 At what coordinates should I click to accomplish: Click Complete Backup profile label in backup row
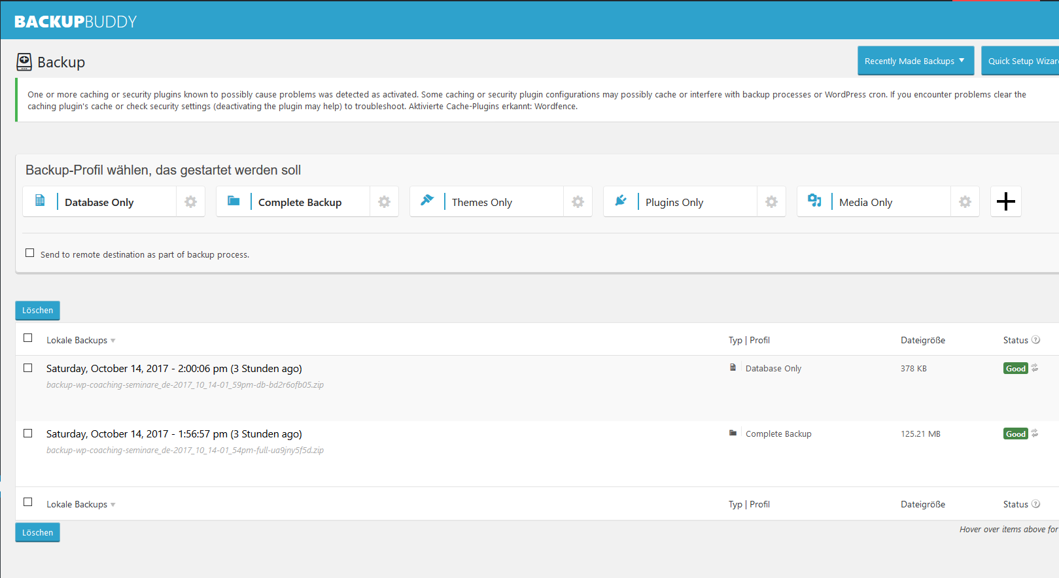coord(778,433)
